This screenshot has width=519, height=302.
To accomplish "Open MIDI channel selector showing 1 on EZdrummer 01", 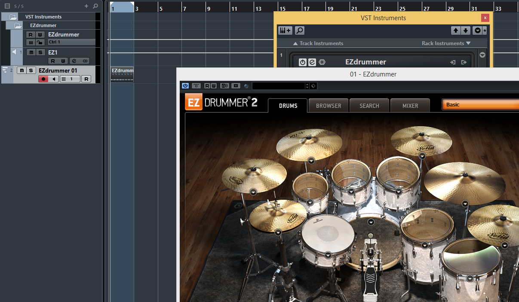I will (x=70, y=79).
